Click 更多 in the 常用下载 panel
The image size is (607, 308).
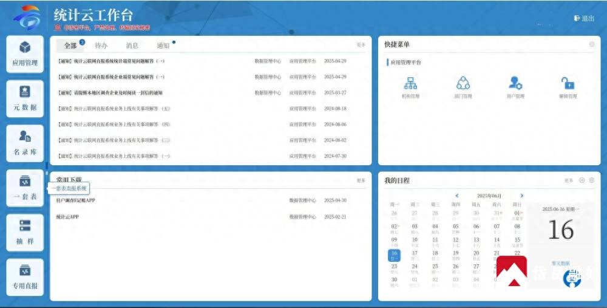click(x=361, y=180)
